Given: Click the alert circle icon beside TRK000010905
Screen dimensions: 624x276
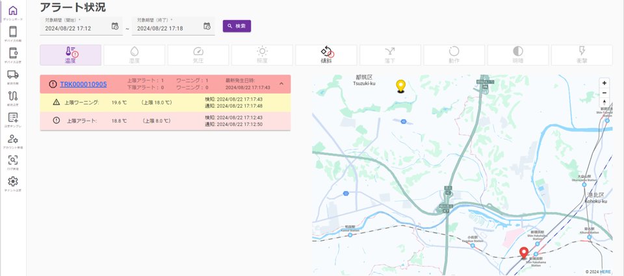Looking at the screenshot, I should 53,84.
